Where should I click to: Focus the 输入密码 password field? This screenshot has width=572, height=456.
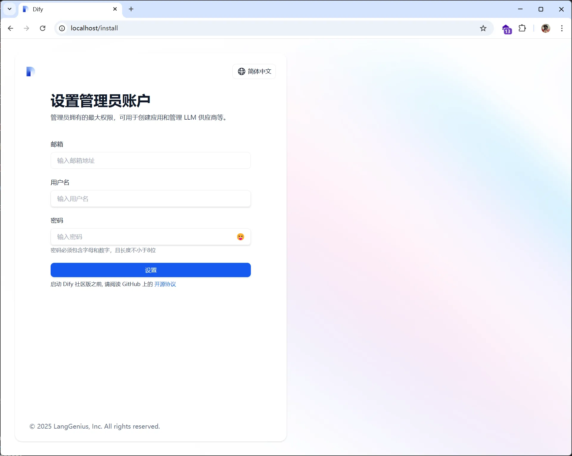[x=151, y=237]
